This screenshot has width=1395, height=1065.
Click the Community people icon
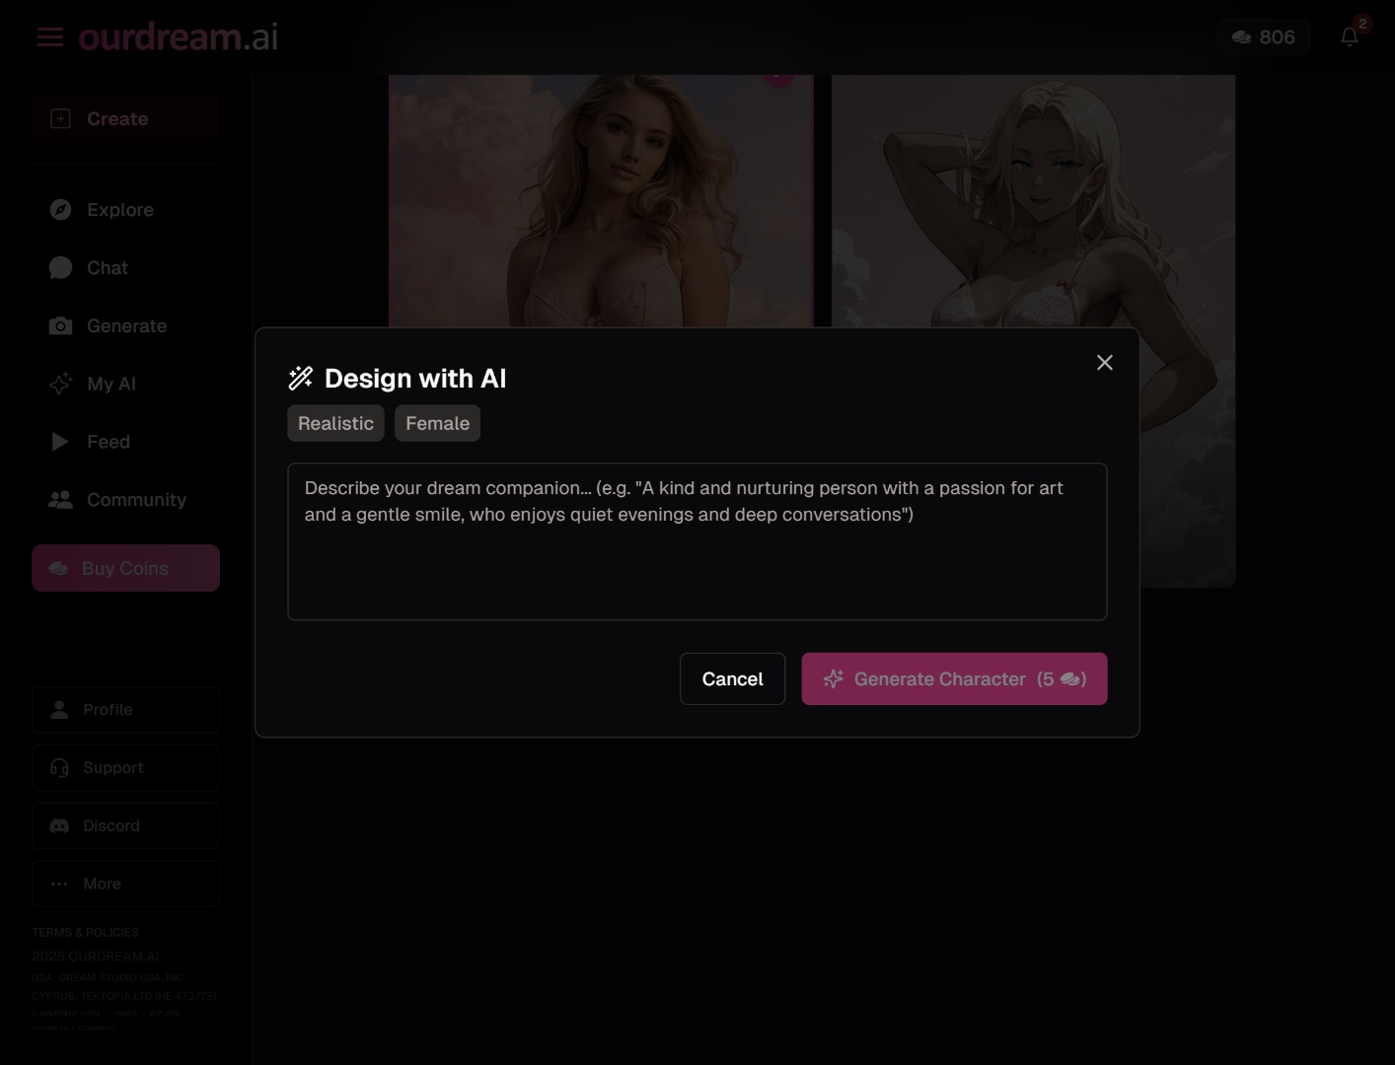[x=60, y=500]
